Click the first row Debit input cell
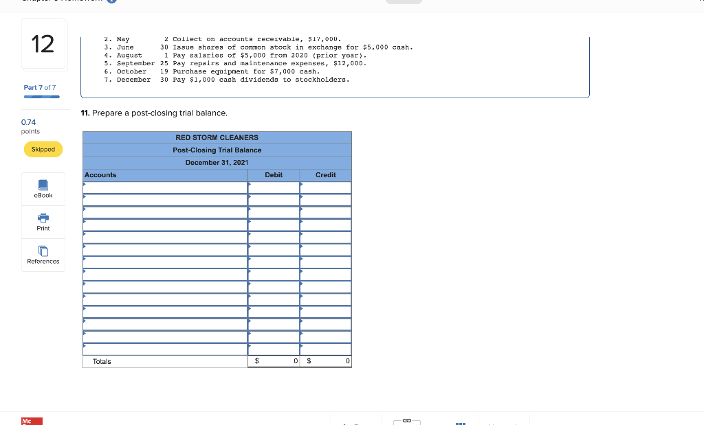 coord(274,187)
